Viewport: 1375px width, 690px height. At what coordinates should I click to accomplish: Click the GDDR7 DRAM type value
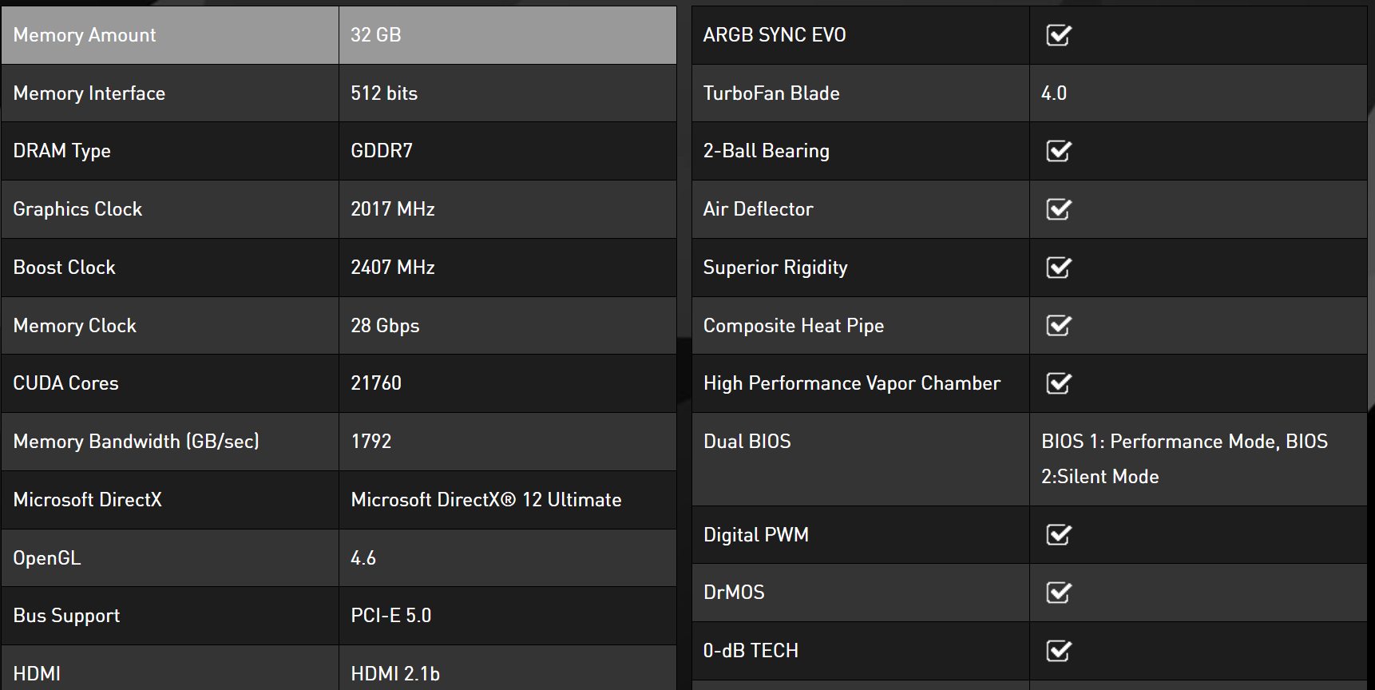tap(382, 151)
